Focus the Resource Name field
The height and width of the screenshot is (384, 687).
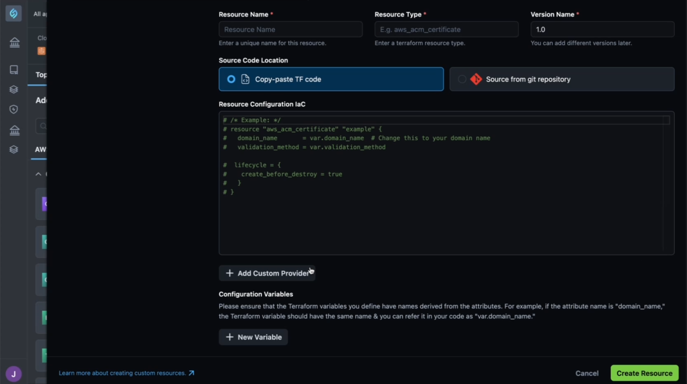point(291,29)
